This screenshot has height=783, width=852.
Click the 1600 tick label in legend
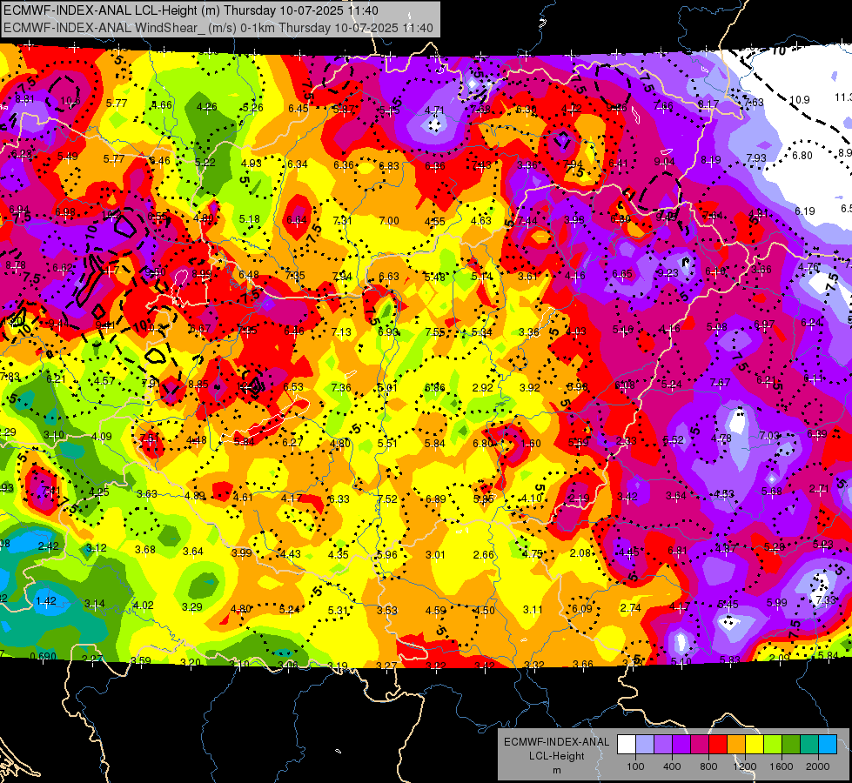pos(781,766)
